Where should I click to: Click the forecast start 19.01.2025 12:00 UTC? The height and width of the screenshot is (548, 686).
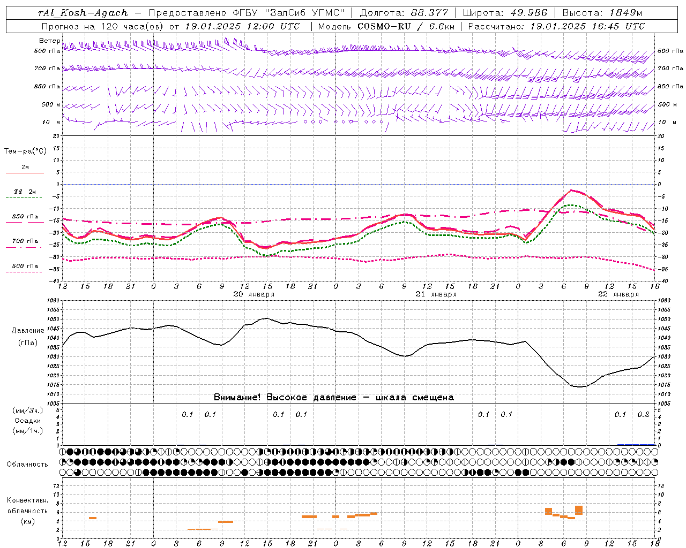point(242,26)
